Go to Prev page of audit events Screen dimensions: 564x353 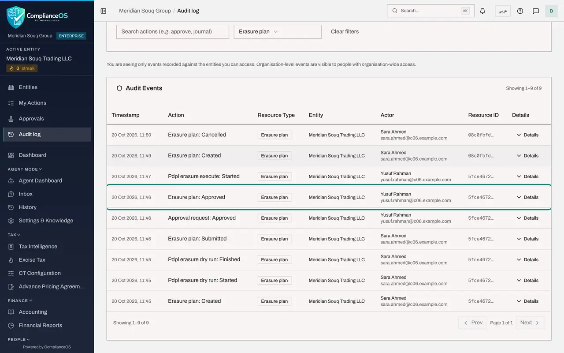pos(473,323)
